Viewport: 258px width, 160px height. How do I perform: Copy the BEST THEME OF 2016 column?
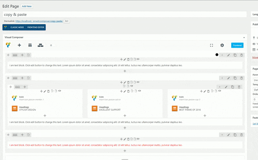click(x=212, y=91)
